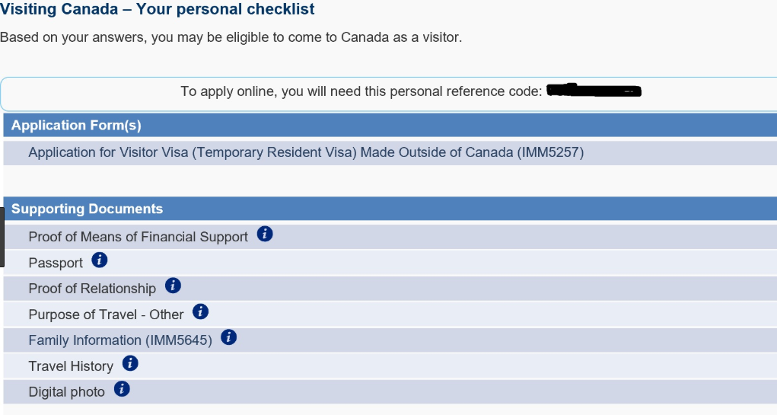Click the Application Form(s) section header
The image size is (777, 415).
click(x=390, y=125)
